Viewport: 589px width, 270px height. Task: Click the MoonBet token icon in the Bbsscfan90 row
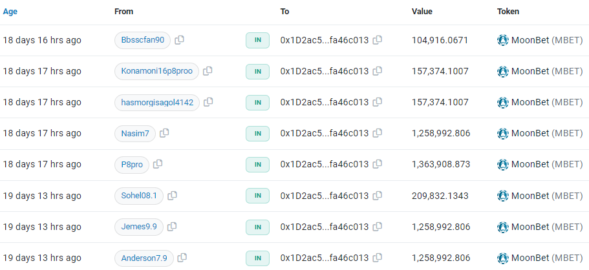pos(502,40)
